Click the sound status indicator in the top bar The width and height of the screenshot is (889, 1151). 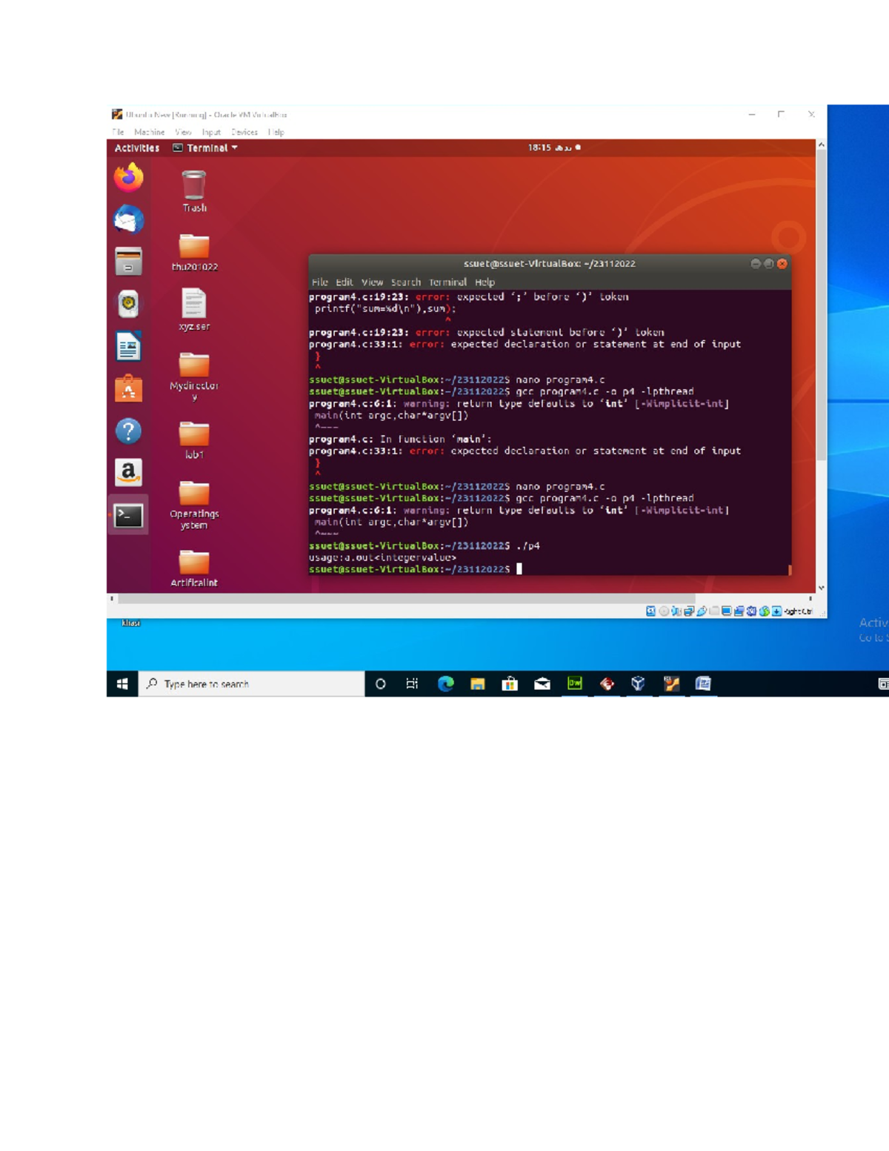pos(576,147)
